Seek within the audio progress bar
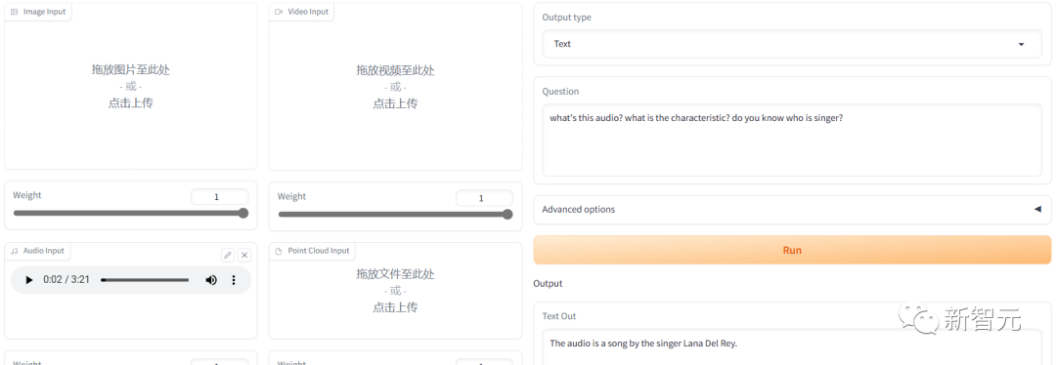 145,280
